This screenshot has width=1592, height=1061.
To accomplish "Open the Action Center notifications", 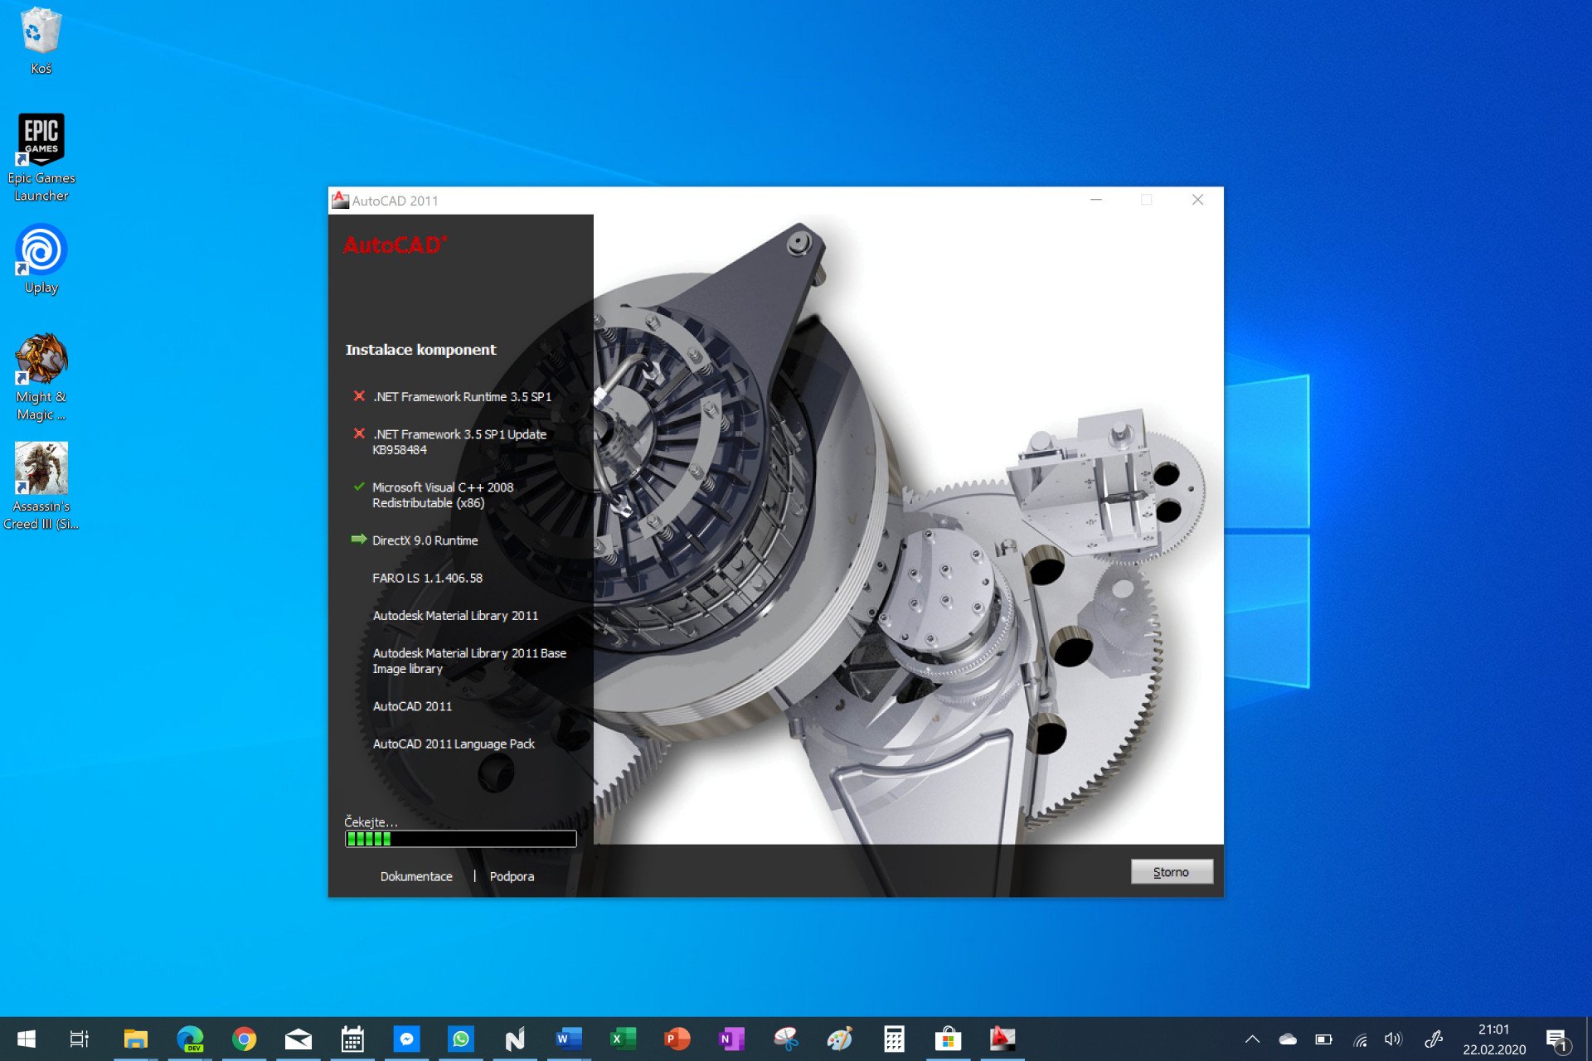I will 1557,1039.
